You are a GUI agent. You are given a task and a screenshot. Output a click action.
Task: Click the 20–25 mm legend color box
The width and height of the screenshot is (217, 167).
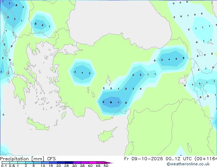(61, 163)
